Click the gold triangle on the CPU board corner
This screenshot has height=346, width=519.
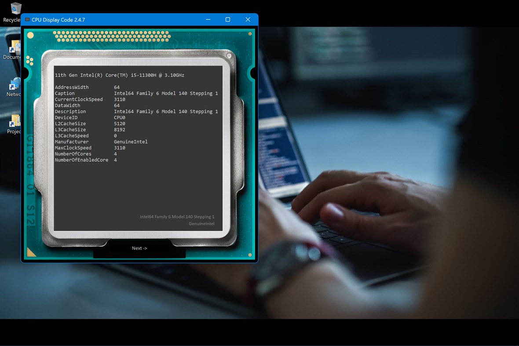tap(31, 252)
